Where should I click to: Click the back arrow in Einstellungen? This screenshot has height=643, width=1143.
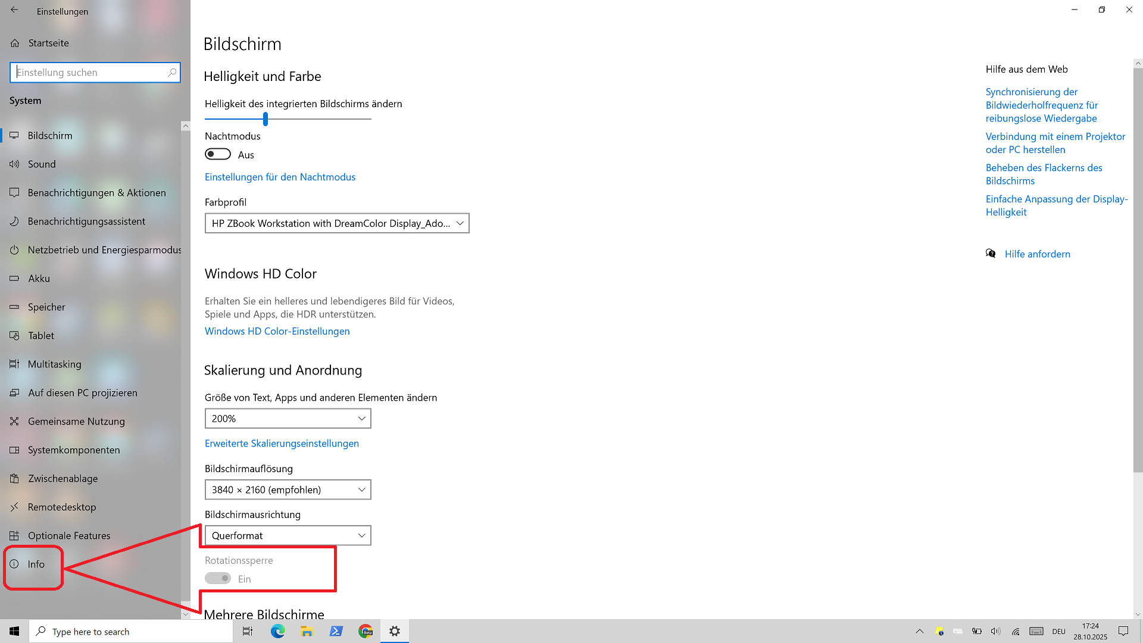coord(14,10)
